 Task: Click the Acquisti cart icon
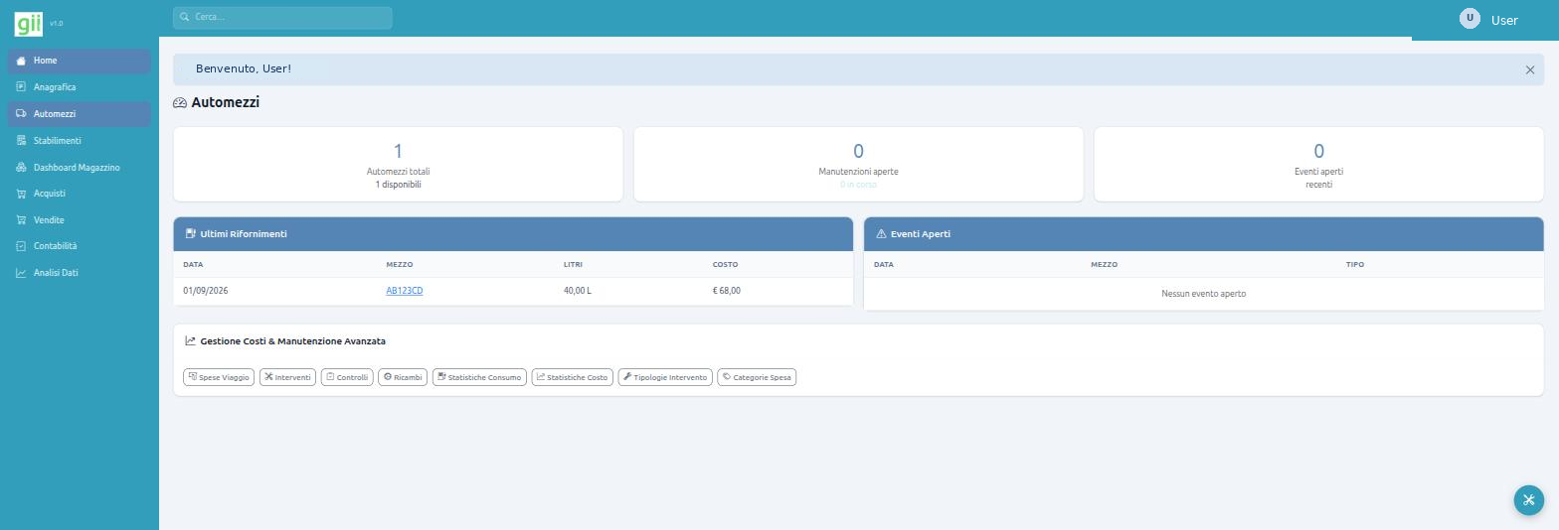tap(21, 194)
